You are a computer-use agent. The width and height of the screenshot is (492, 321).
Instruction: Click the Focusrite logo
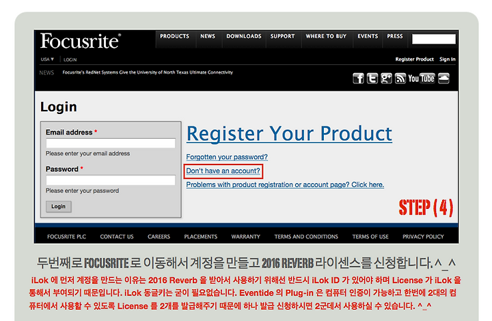click(81, 42)
